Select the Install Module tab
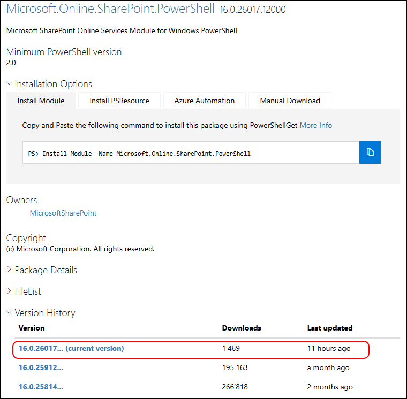The image size is (407, 399). [41, 101]
